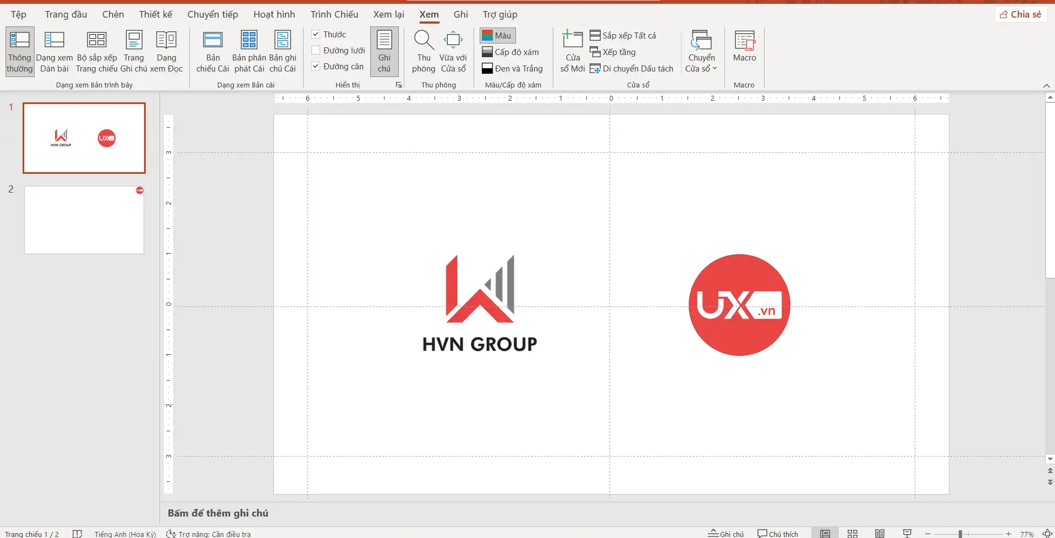Viewport: 1055px width, 538px height.
Task: Open accessibility status Trợ năng: Cần điều tra
Action: (208, 534)
